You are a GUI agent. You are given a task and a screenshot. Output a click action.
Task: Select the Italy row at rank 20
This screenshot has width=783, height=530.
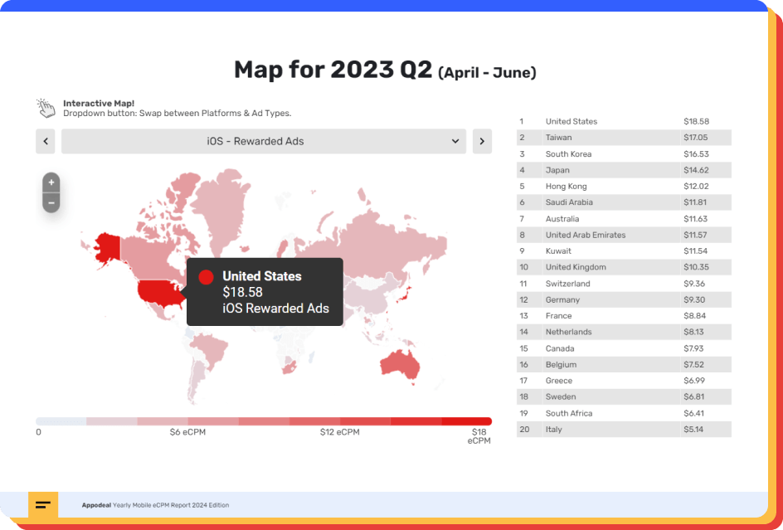[x=624, y=430]
